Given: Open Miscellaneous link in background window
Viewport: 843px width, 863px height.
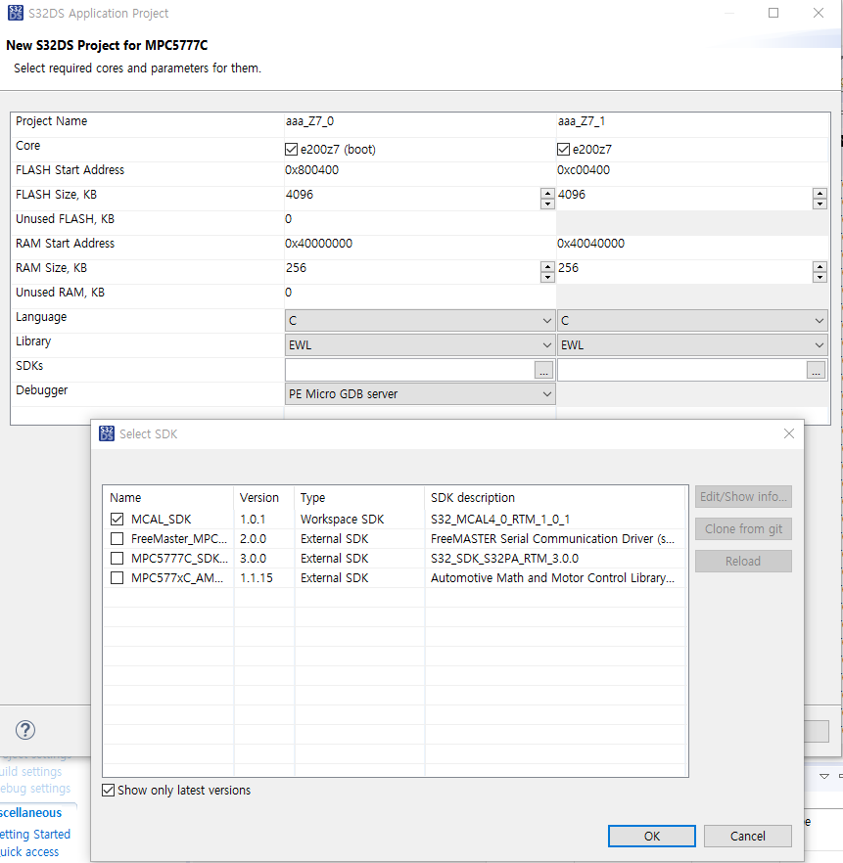Looking at the screenshot, I should point(30,813).
